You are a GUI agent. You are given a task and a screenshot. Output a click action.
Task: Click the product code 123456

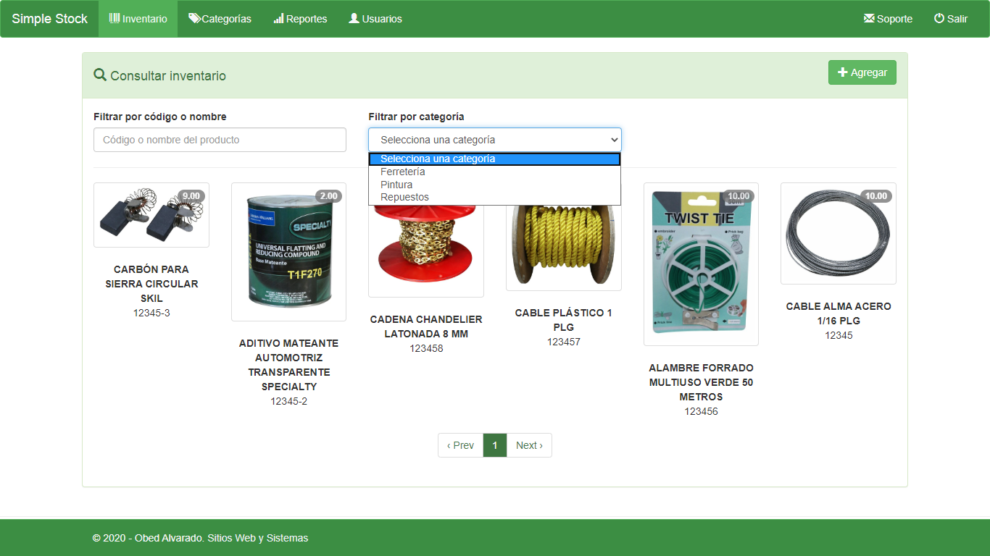[x=701, y=411]
